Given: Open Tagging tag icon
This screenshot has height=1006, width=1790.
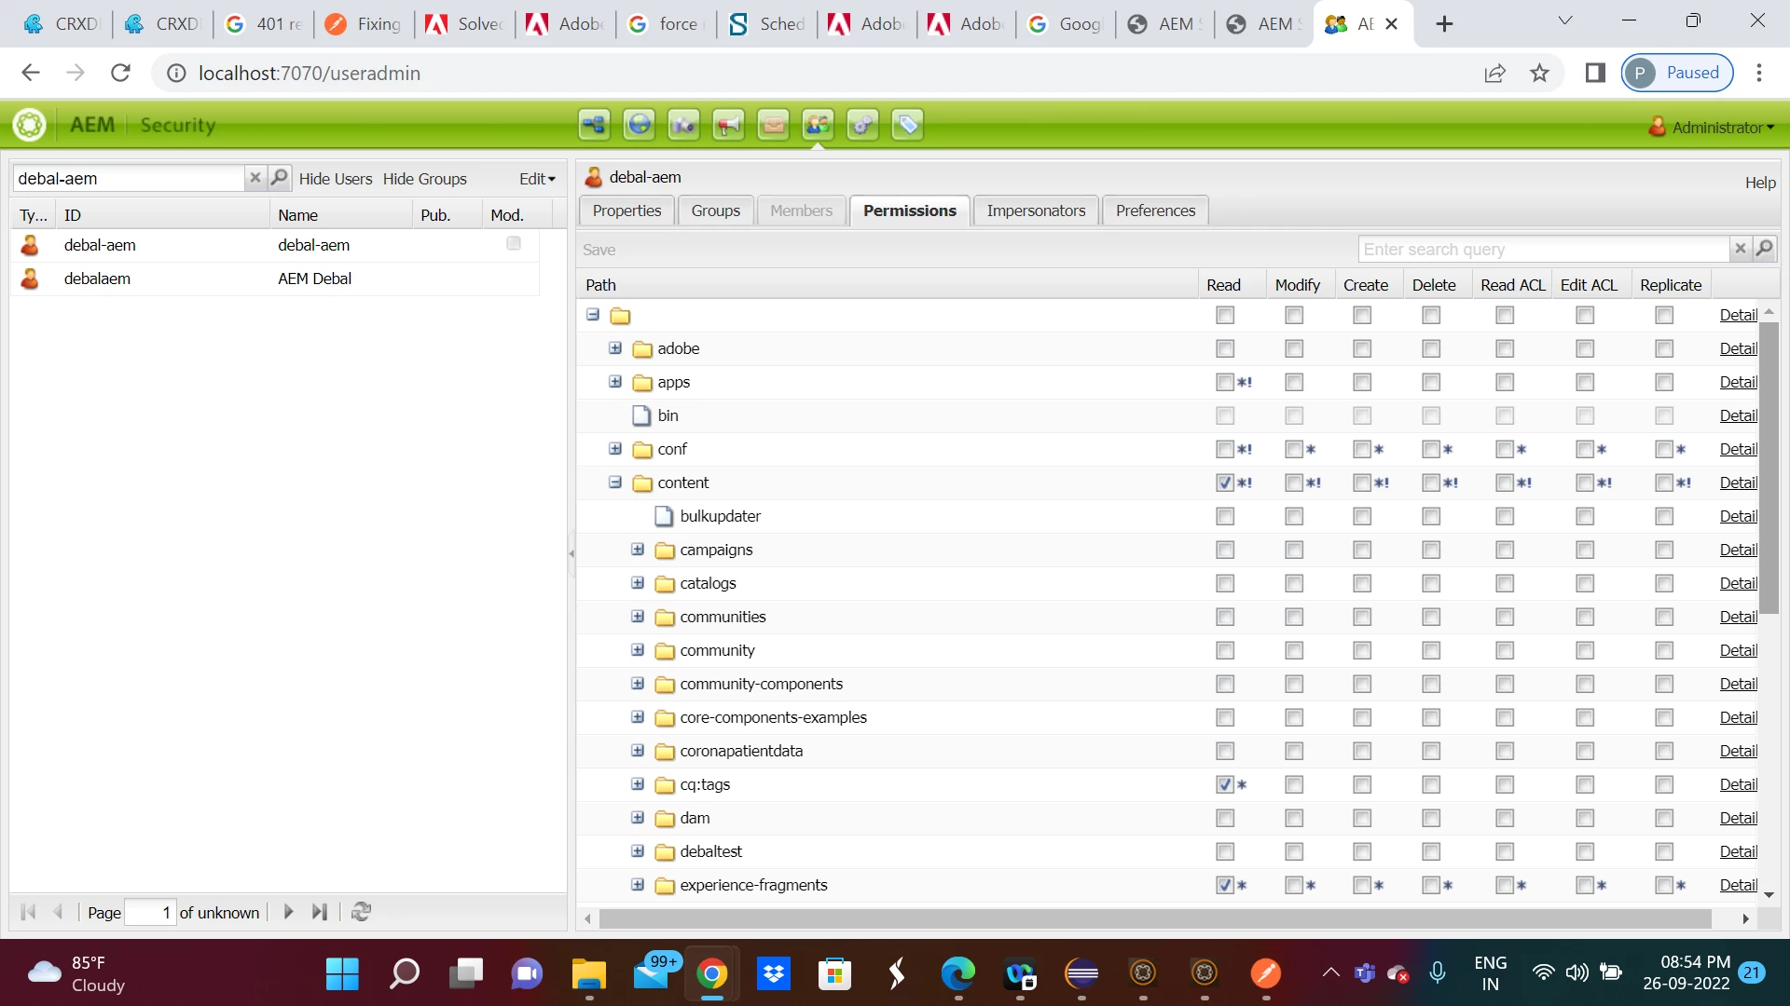Looking at the screenshot, I should (x=907, y=125).
